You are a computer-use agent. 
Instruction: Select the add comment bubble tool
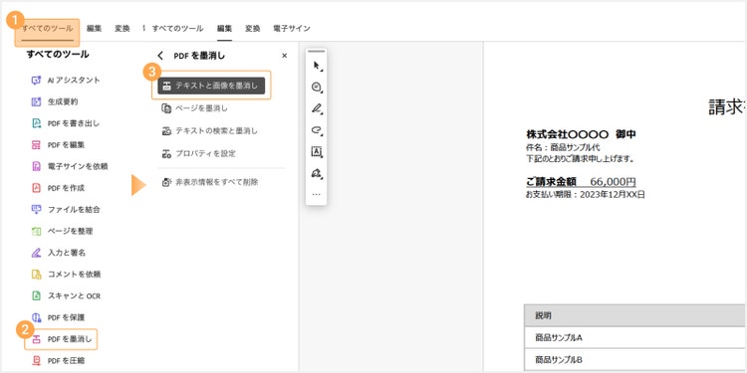click(317, 88)
